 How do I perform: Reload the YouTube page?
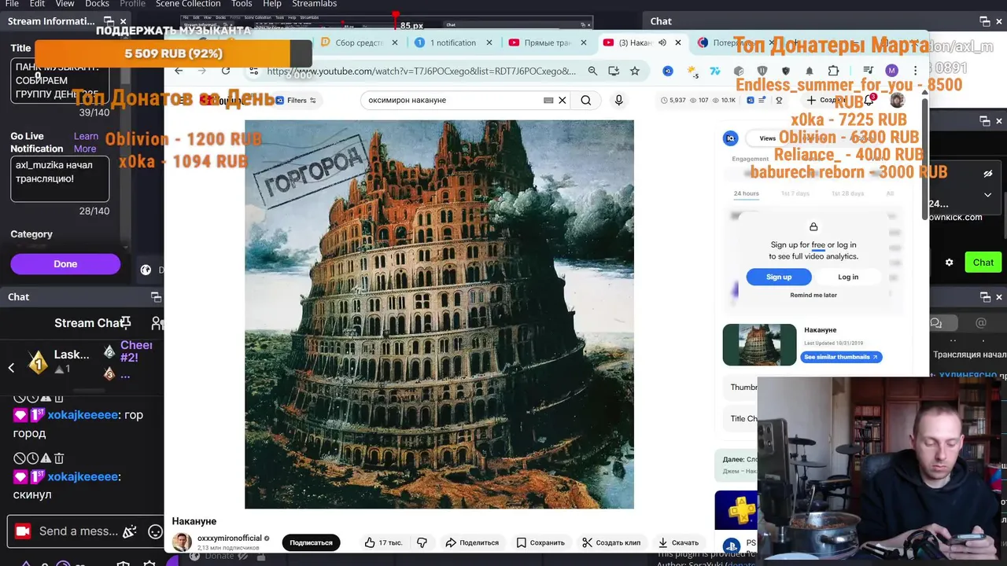point(226,71)
